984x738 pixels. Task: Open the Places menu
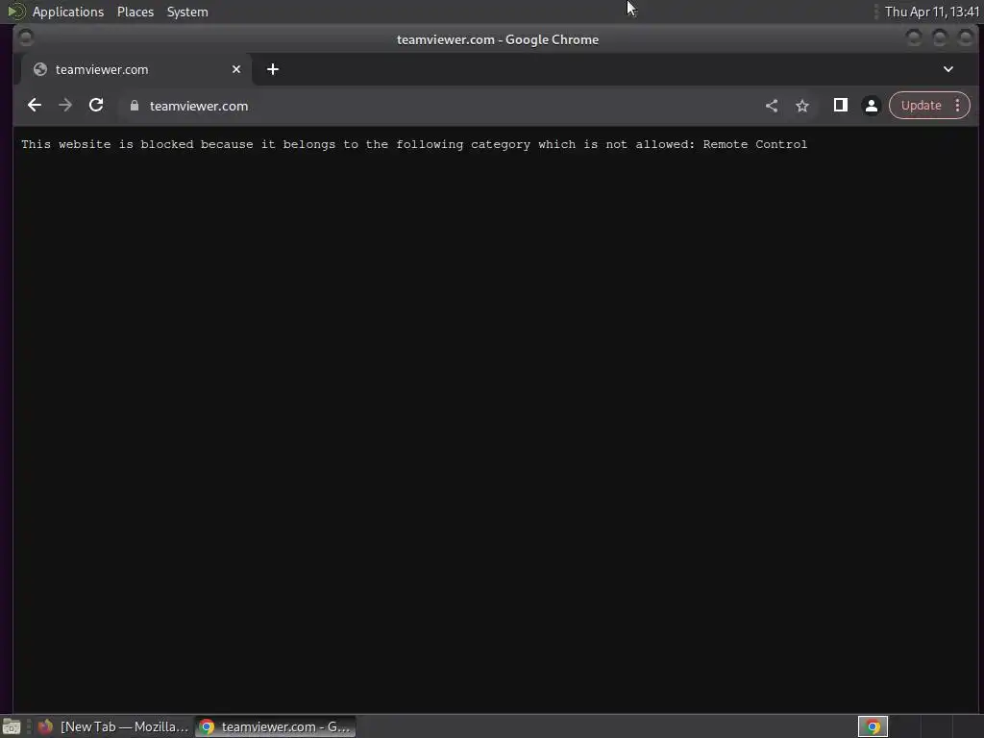[135, 12]
